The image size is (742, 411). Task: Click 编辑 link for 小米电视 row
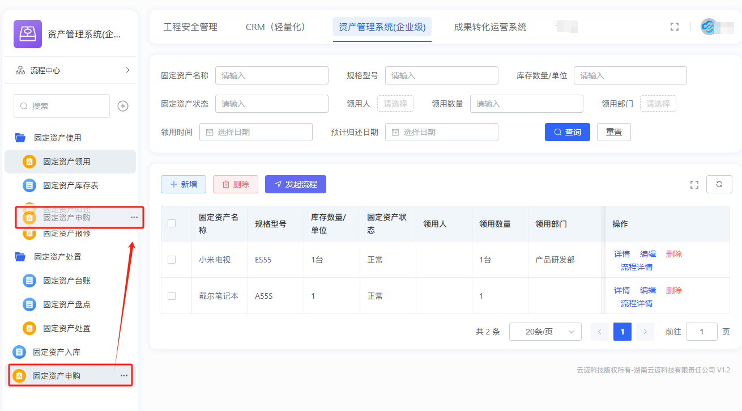click(x=648, y=254)
